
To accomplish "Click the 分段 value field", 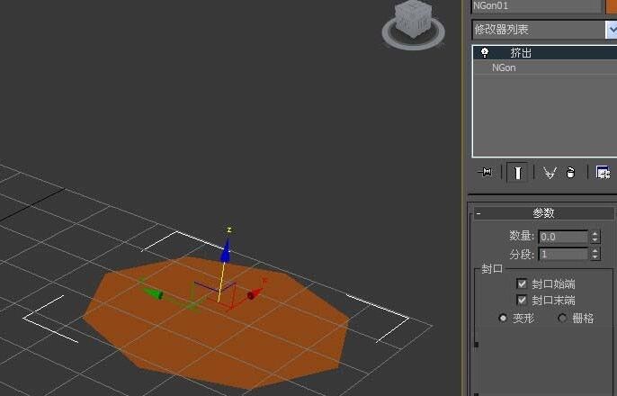I will coord(563,255).
